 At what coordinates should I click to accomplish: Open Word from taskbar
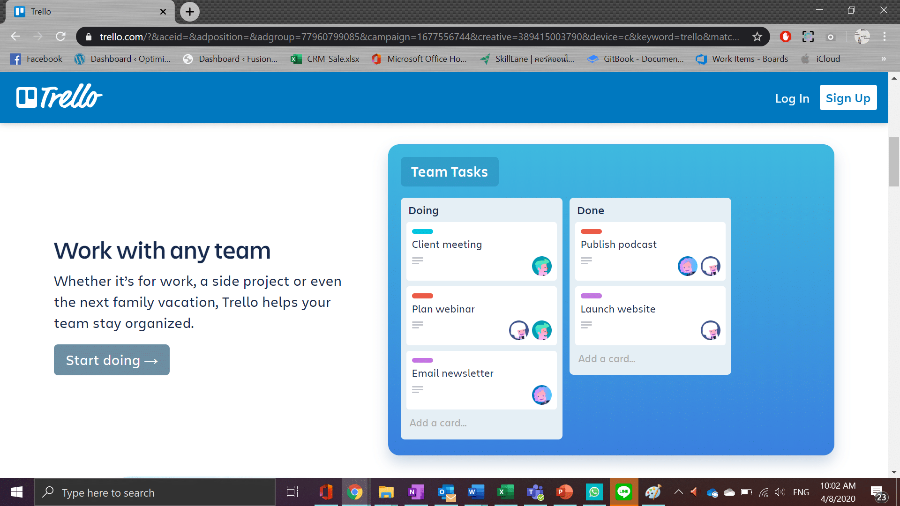tap(476, 492)
